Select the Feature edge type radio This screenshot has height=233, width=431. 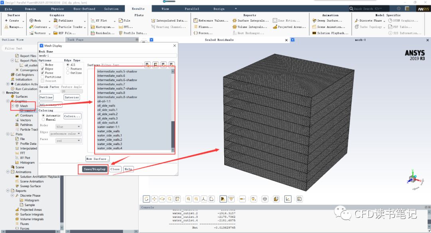[67, 69]
